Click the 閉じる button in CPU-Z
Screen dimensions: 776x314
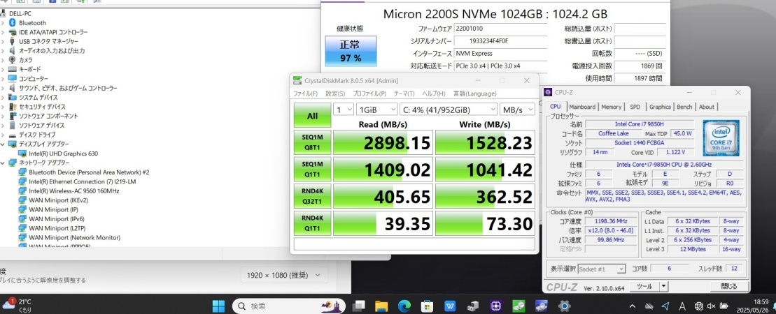728,286
